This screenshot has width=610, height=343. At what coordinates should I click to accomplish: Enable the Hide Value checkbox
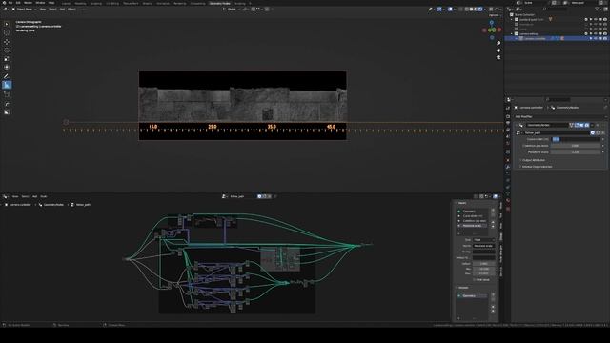[x=475, y=279]
